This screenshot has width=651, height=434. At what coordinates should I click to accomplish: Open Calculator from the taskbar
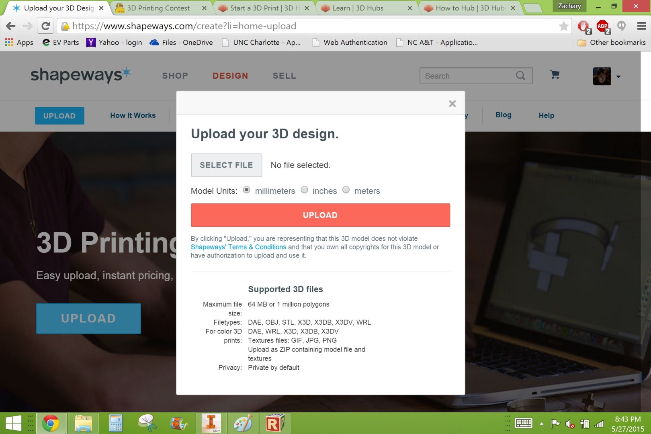[116, 424]
